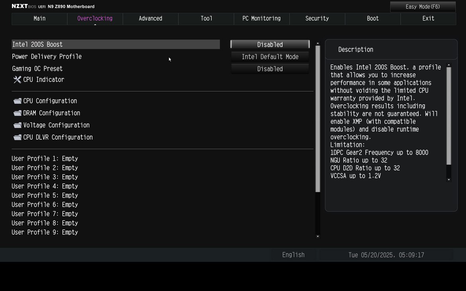The width and height of the screenshot is (466, 291).
Task: Select User Profile 2: Empty
Action: (45, 168)
